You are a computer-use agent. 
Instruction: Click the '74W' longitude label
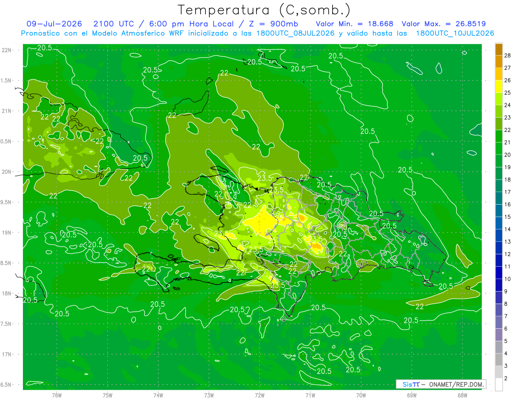pyautogui.click(x=158, y=395)
